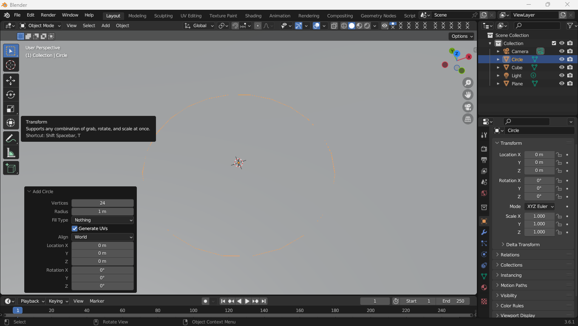
Task: Open the Render properties tab
Action: point(484,149)
